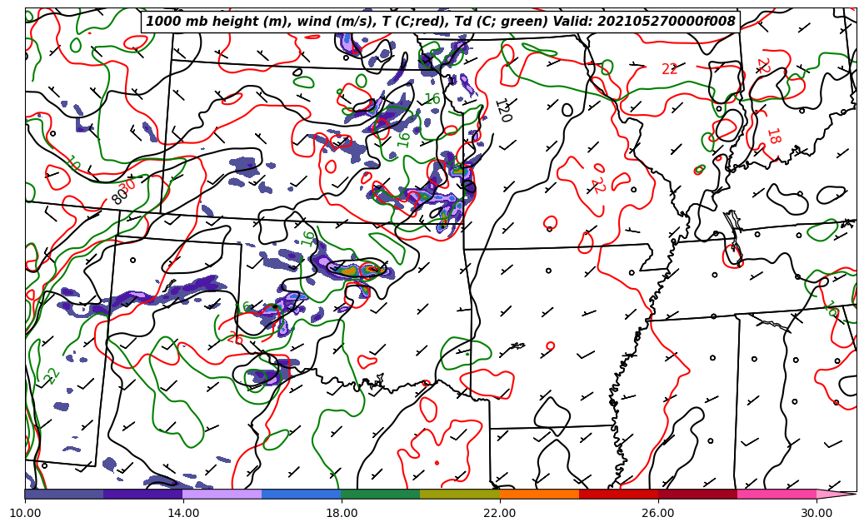Choose the orange colorbar segment
This screenshot has width=864, height=527.
tap(538, 494)
